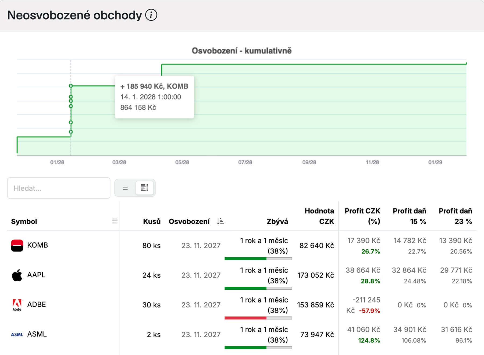Click the Apple logo for AAPL
Screen dimensions: 484x355
click(x=17, y=275)
